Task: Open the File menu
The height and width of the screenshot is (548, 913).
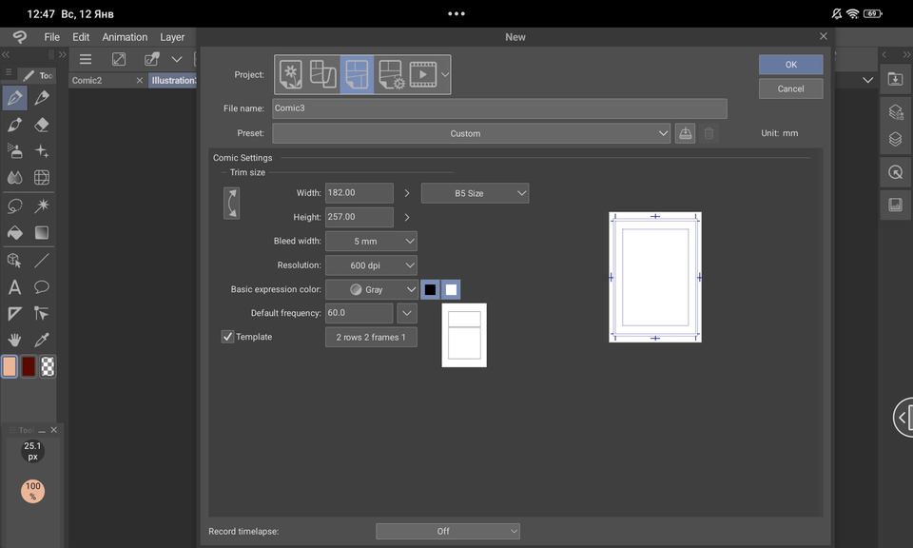Action: [x=51, y=37]
